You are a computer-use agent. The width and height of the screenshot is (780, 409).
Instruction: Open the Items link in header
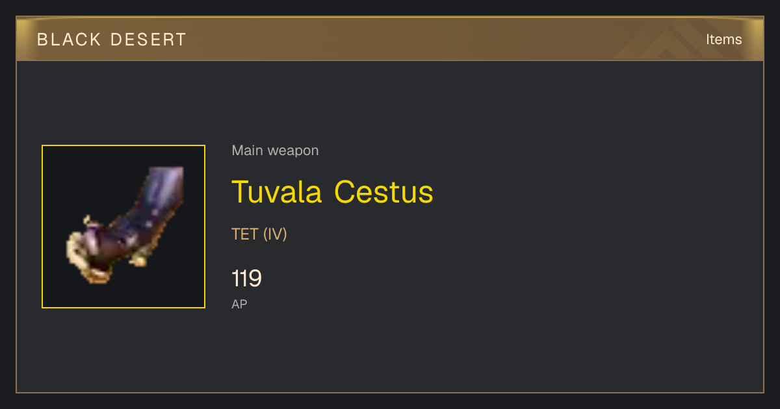(x=723, y=39)
